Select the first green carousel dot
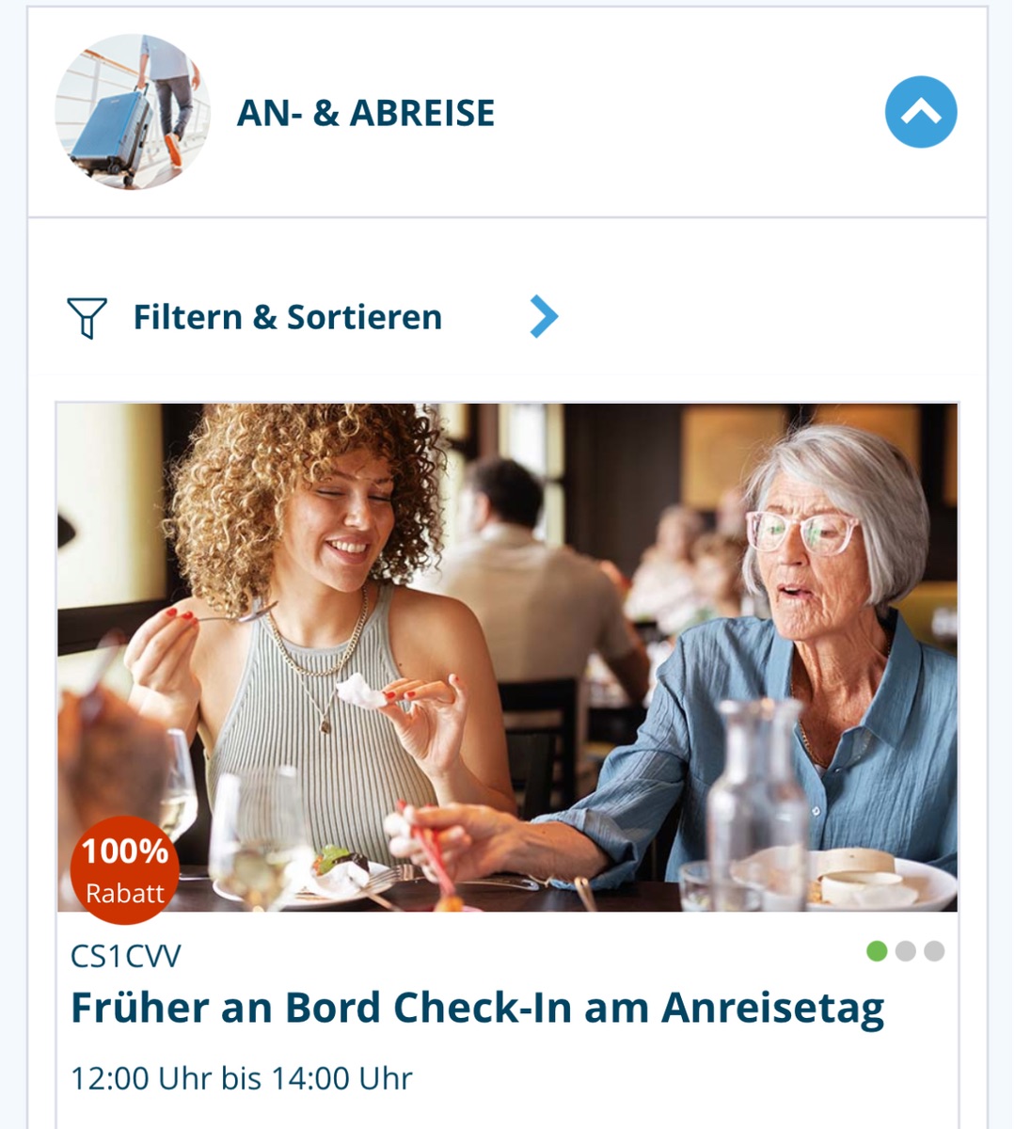 point(877,951)
